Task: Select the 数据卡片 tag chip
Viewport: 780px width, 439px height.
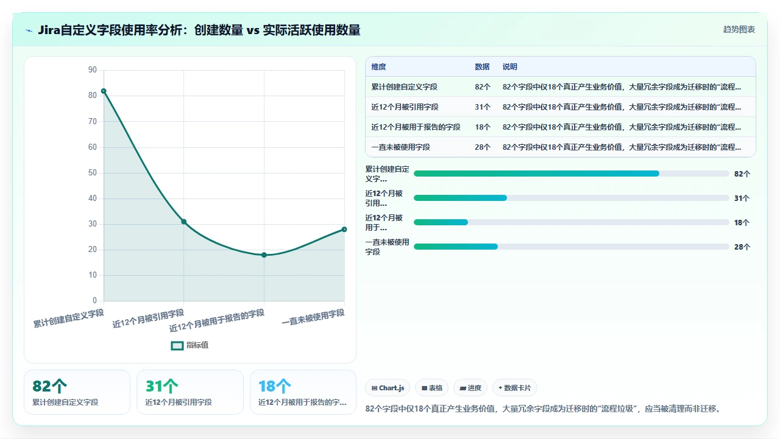Action: coord(514,388)
